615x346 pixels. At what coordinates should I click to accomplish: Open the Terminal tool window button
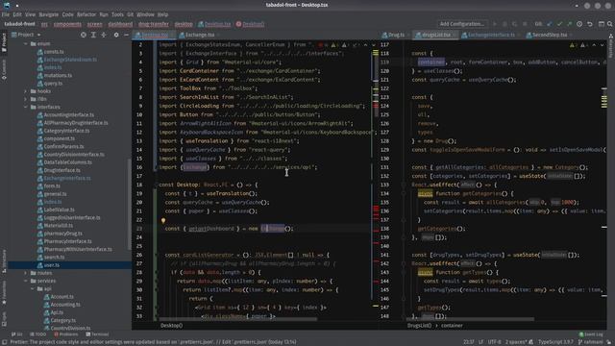point(97,334)
